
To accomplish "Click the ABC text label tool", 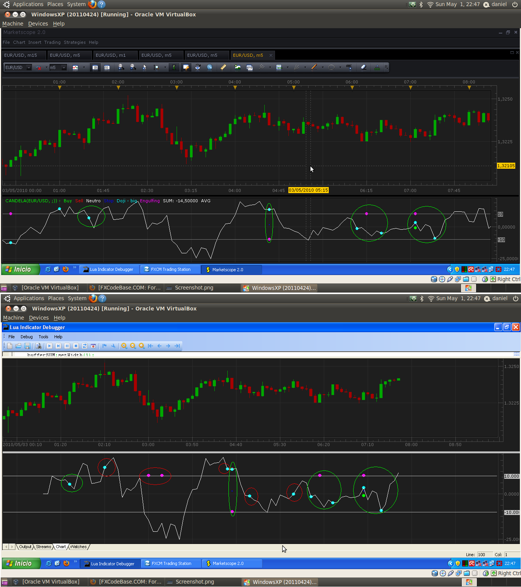I will pos(349,67).
